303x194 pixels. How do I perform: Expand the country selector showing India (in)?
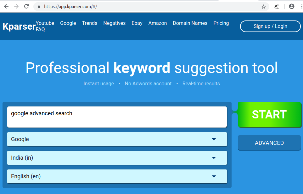[117, 157]
